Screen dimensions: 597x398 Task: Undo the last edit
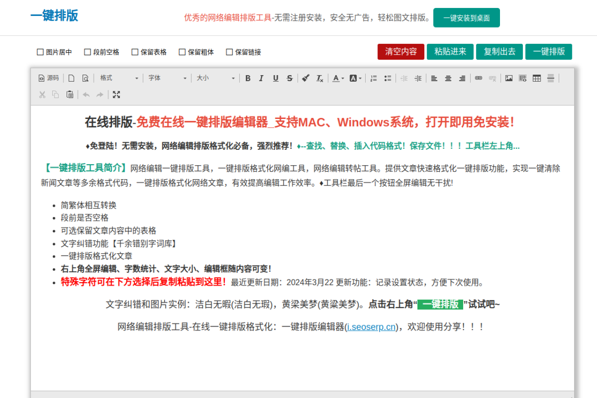[86, 94]
